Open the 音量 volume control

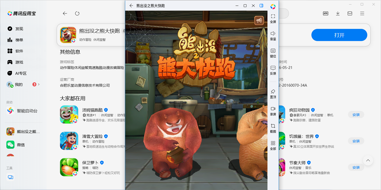[273, 36]
